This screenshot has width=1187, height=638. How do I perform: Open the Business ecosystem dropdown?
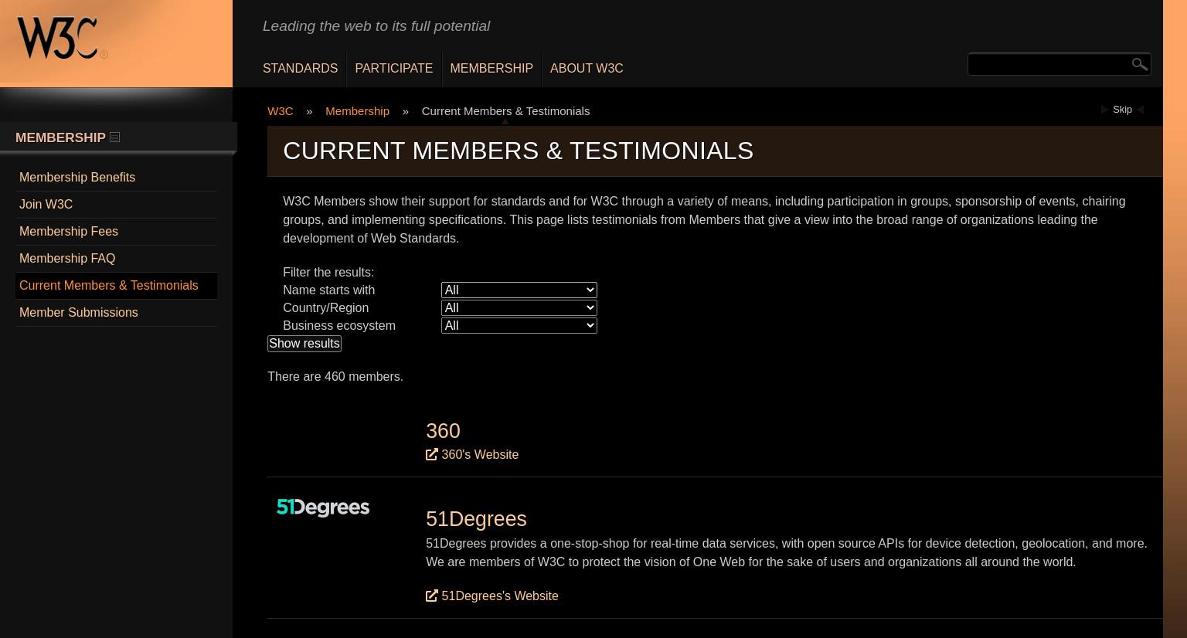click(519, 325)
